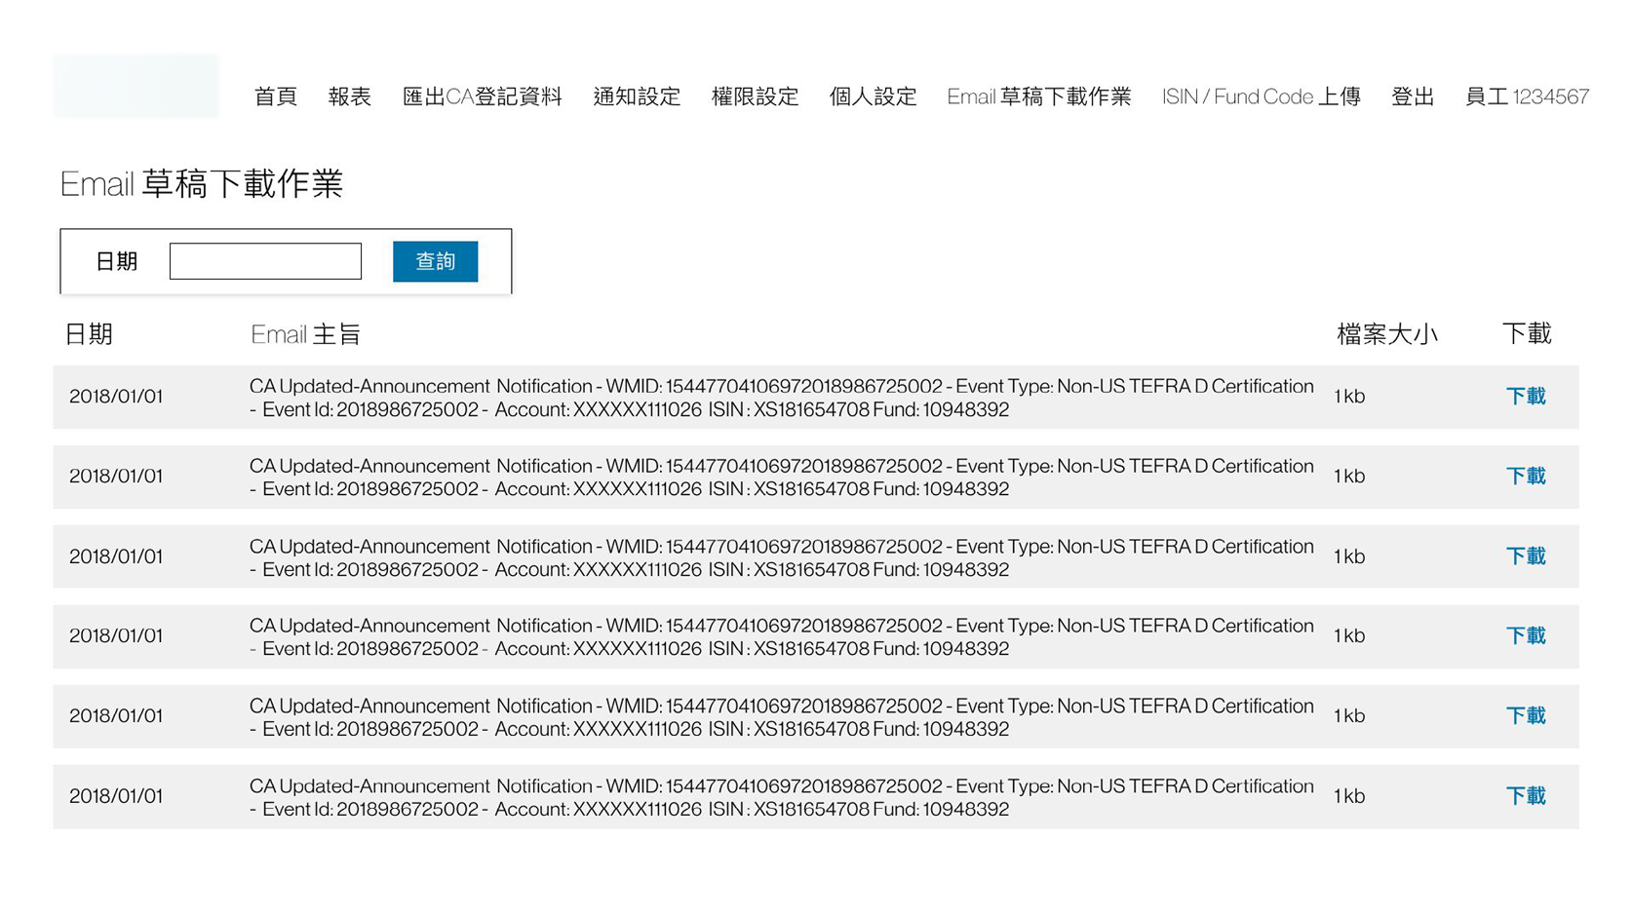Click the Email 主旨 column header
This screenshot has height=918, width=1632.
(x=305, y=334)
